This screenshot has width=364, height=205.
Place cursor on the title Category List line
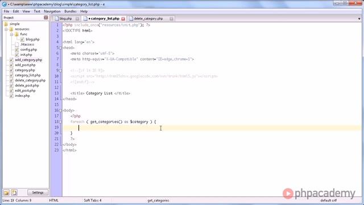pyautogui.click(x=100, y=93)
